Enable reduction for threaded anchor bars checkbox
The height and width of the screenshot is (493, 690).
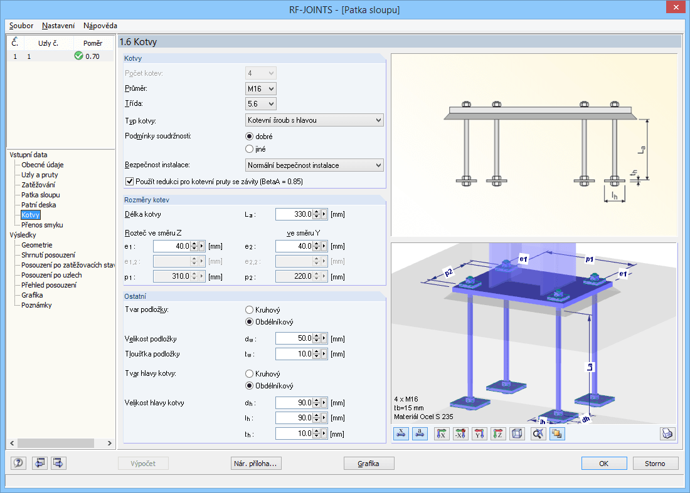130,181
